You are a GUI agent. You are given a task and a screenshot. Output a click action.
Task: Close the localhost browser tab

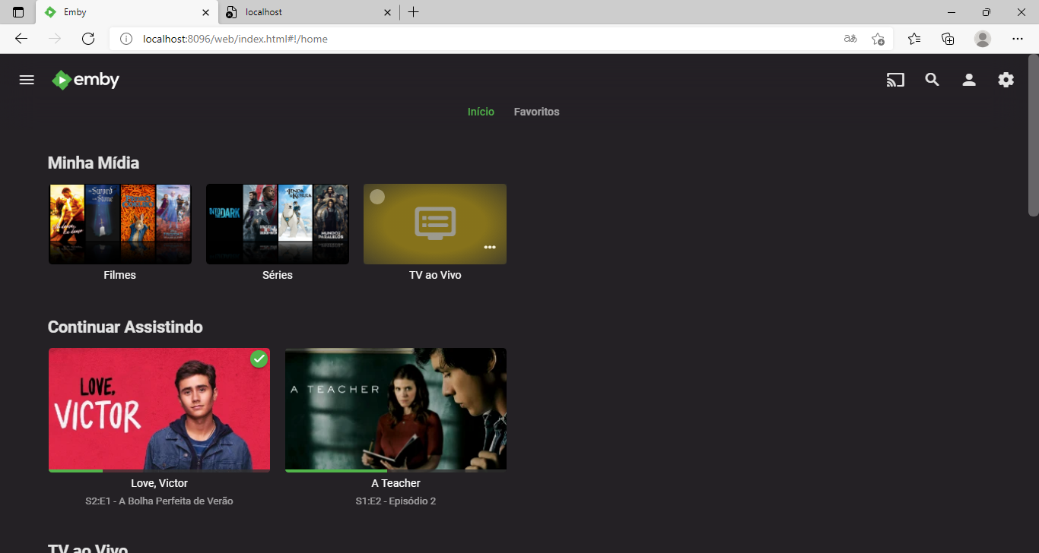[387, 12]
